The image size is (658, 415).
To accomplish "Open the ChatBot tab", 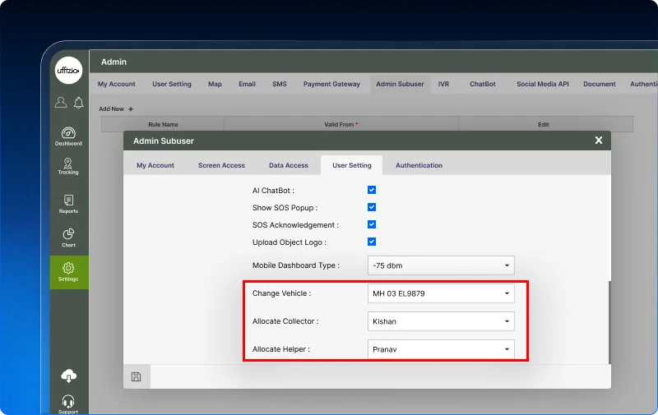I will coord(483,84).
